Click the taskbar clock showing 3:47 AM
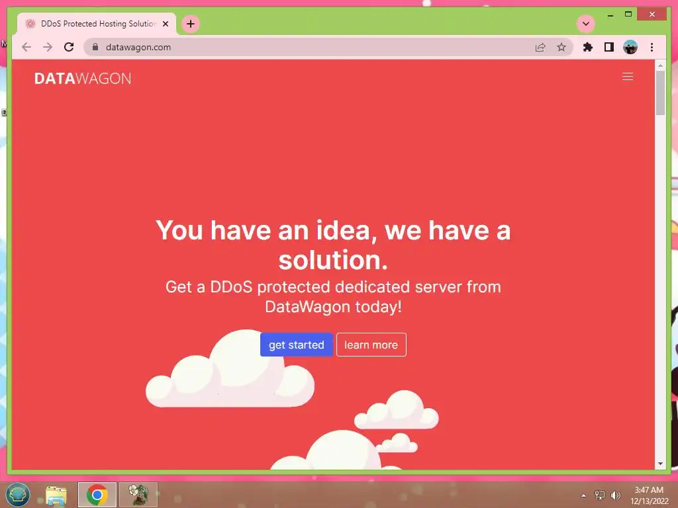Image resolution: width=678 pixels, height=508 pixels. 649,495
